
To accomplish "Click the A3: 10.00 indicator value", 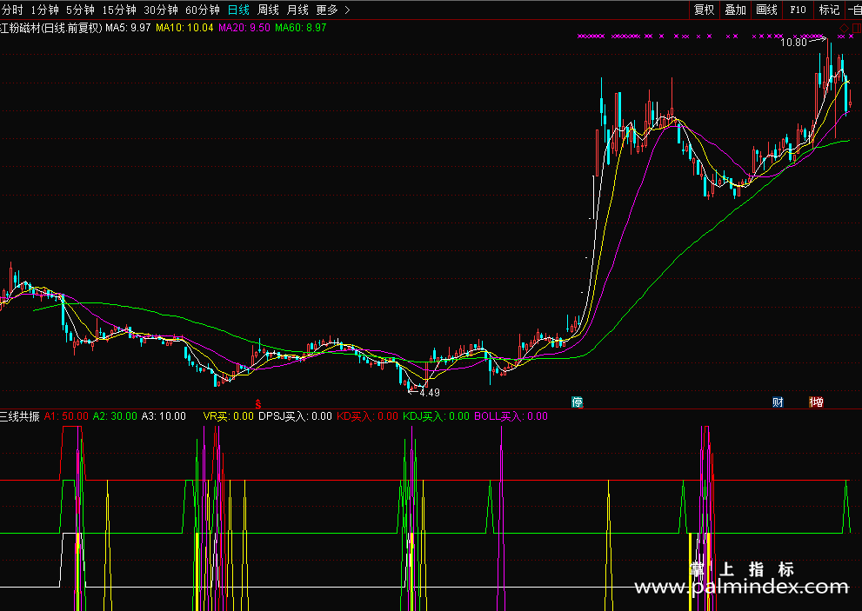I will [x=164, y=416].
